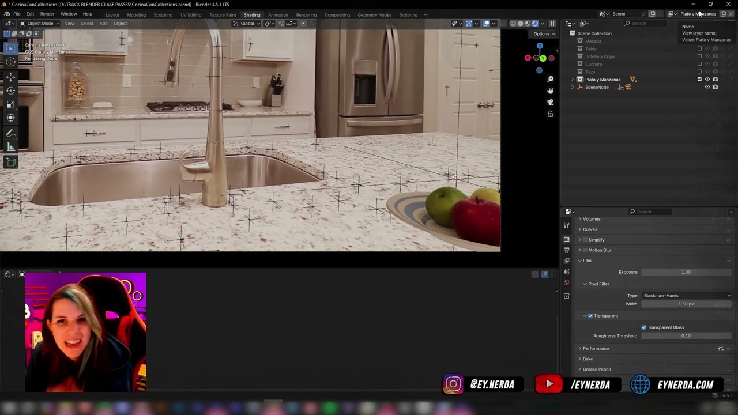This screenshot has width=738, height=415.
Task: Open the World properties tab
Action: click(x=566, y=282)
